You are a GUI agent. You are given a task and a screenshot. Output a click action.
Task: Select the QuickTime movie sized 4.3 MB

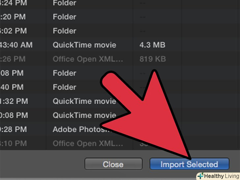coord(84,45)
